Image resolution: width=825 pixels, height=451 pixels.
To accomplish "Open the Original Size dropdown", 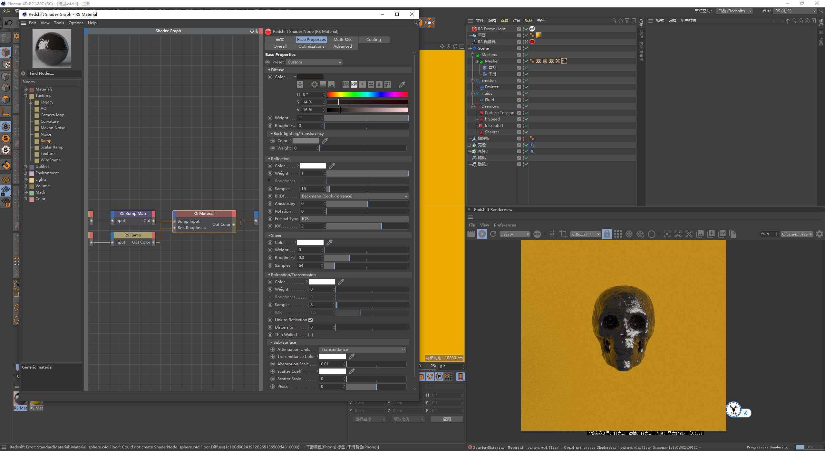I will click(x=797, y=234).
